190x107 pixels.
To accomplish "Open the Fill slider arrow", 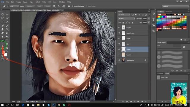I will click(149, 23).
